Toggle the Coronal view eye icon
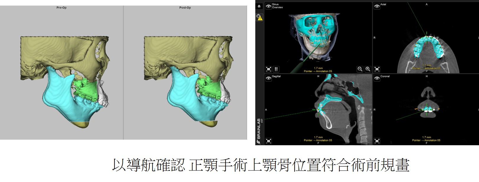 (377, 78)
